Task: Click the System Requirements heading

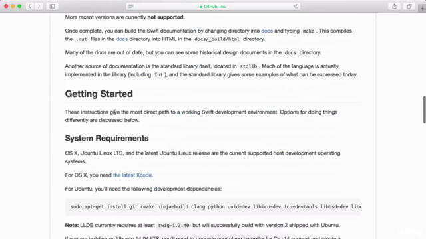Action: point(106,138)
